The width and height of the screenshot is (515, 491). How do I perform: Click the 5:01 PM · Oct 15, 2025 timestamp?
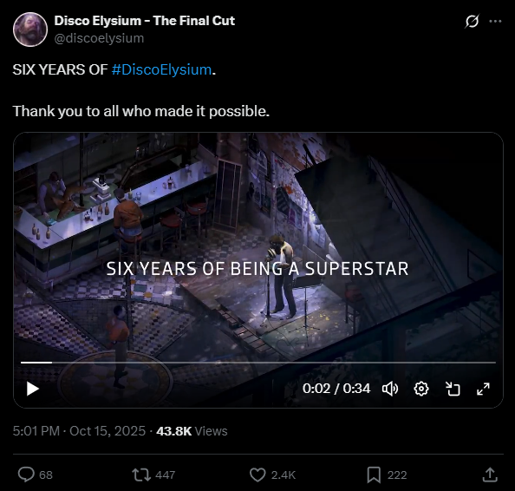79,431
